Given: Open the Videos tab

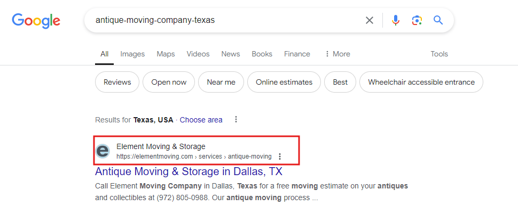Looking at the screenshot, I should [198, 54].
